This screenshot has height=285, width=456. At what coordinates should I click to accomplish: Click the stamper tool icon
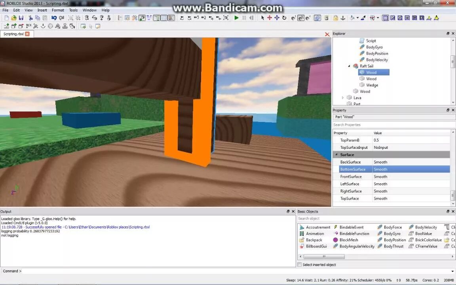click(65, 26)
